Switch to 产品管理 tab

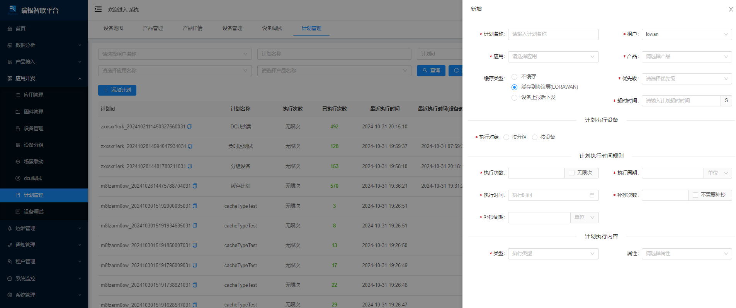tap(153, 28)
